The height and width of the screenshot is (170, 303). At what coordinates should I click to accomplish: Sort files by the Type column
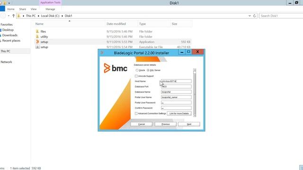(143, 24)
